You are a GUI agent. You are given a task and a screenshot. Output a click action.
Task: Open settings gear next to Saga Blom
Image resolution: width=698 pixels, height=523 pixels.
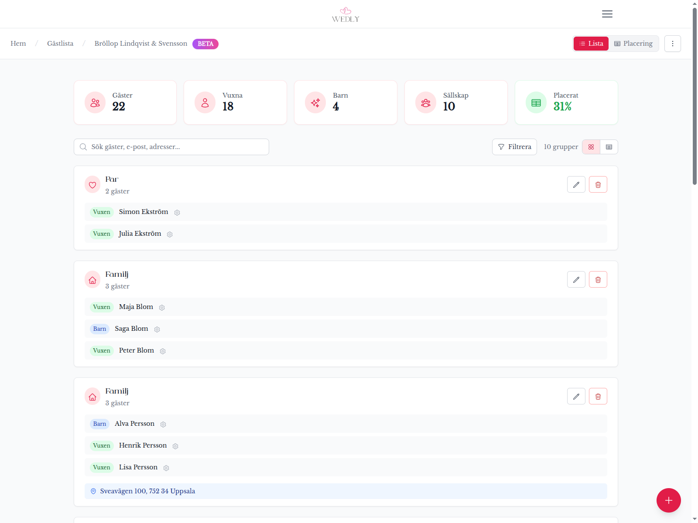[x=157, y=329]
